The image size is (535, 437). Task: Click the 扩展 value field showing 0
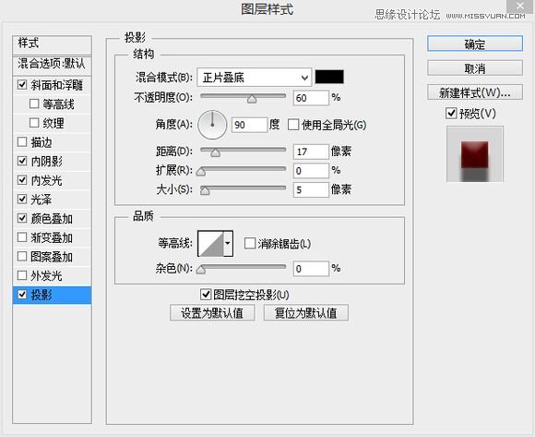coord(311,171)
